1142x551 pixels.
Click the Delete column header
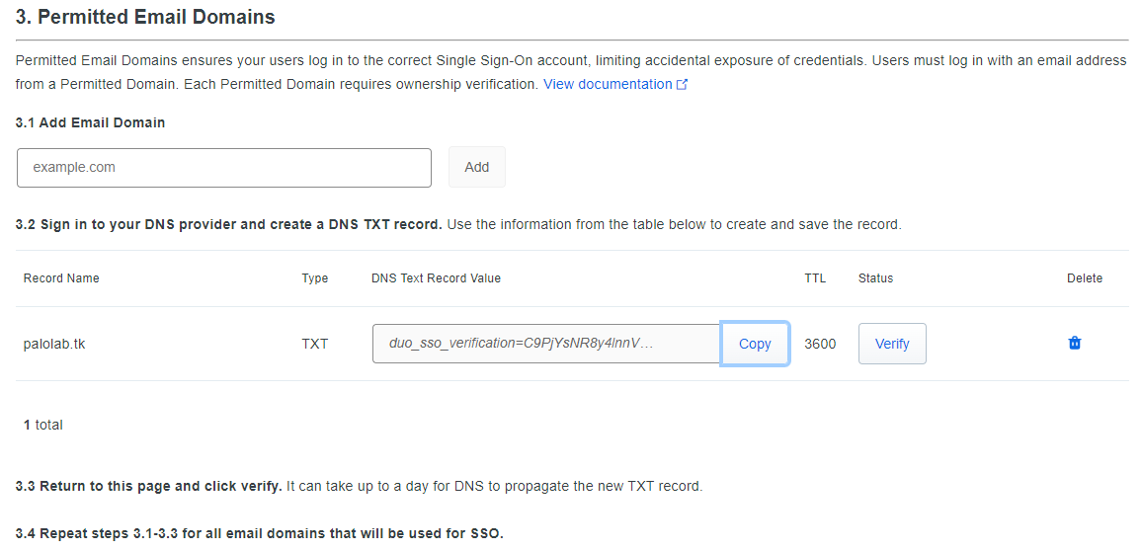1085,278
